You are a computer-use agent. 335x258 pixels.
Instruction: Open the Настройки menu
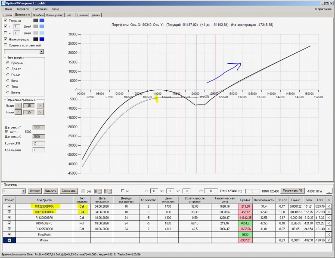tap(40, 9)
